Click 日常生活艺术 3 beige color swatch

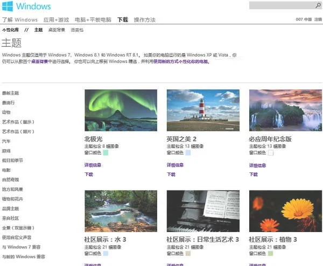click(x=188, y=254)
